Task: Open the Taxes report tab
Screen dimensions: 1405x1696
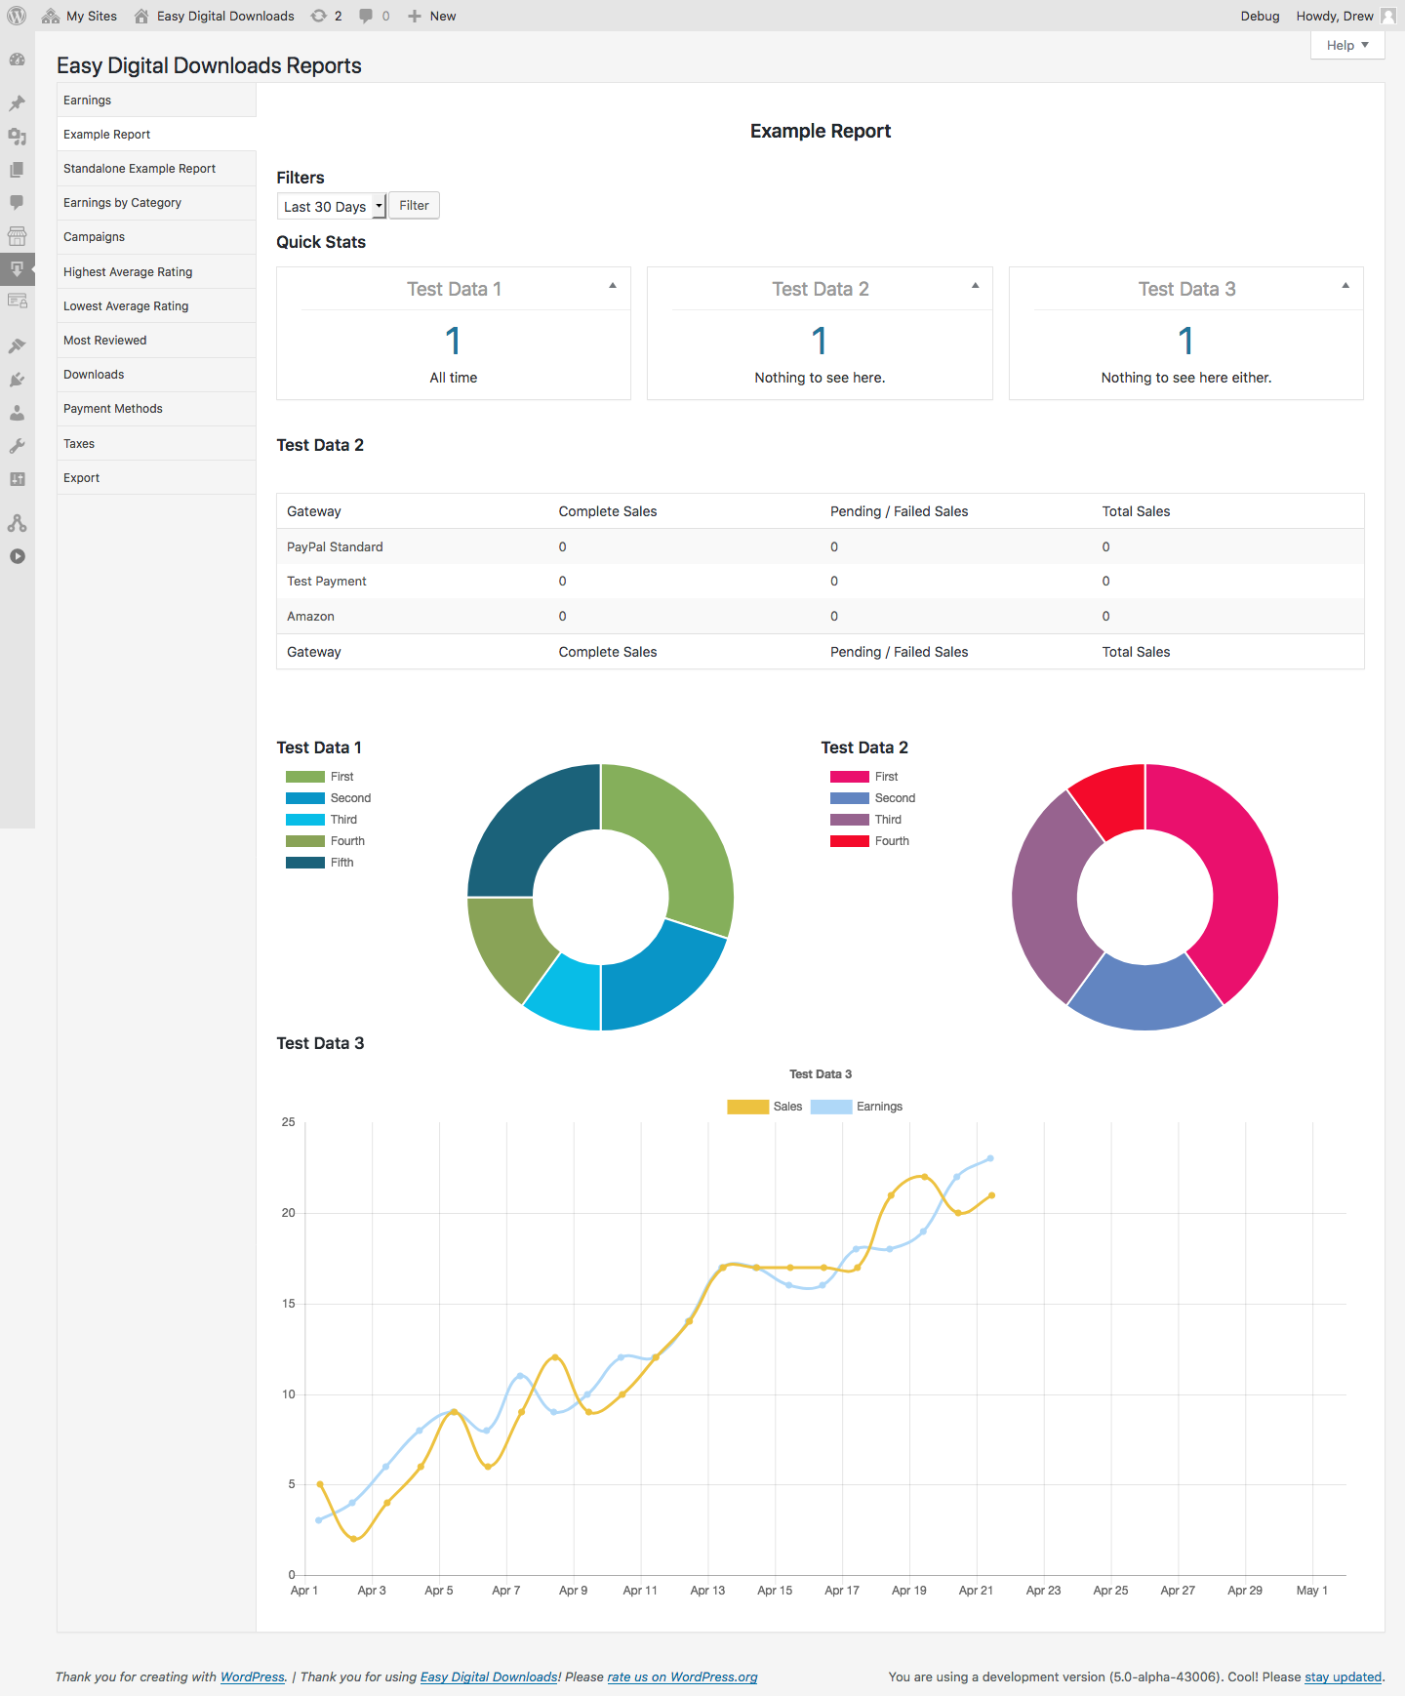Action: click(x=156, y=444)
